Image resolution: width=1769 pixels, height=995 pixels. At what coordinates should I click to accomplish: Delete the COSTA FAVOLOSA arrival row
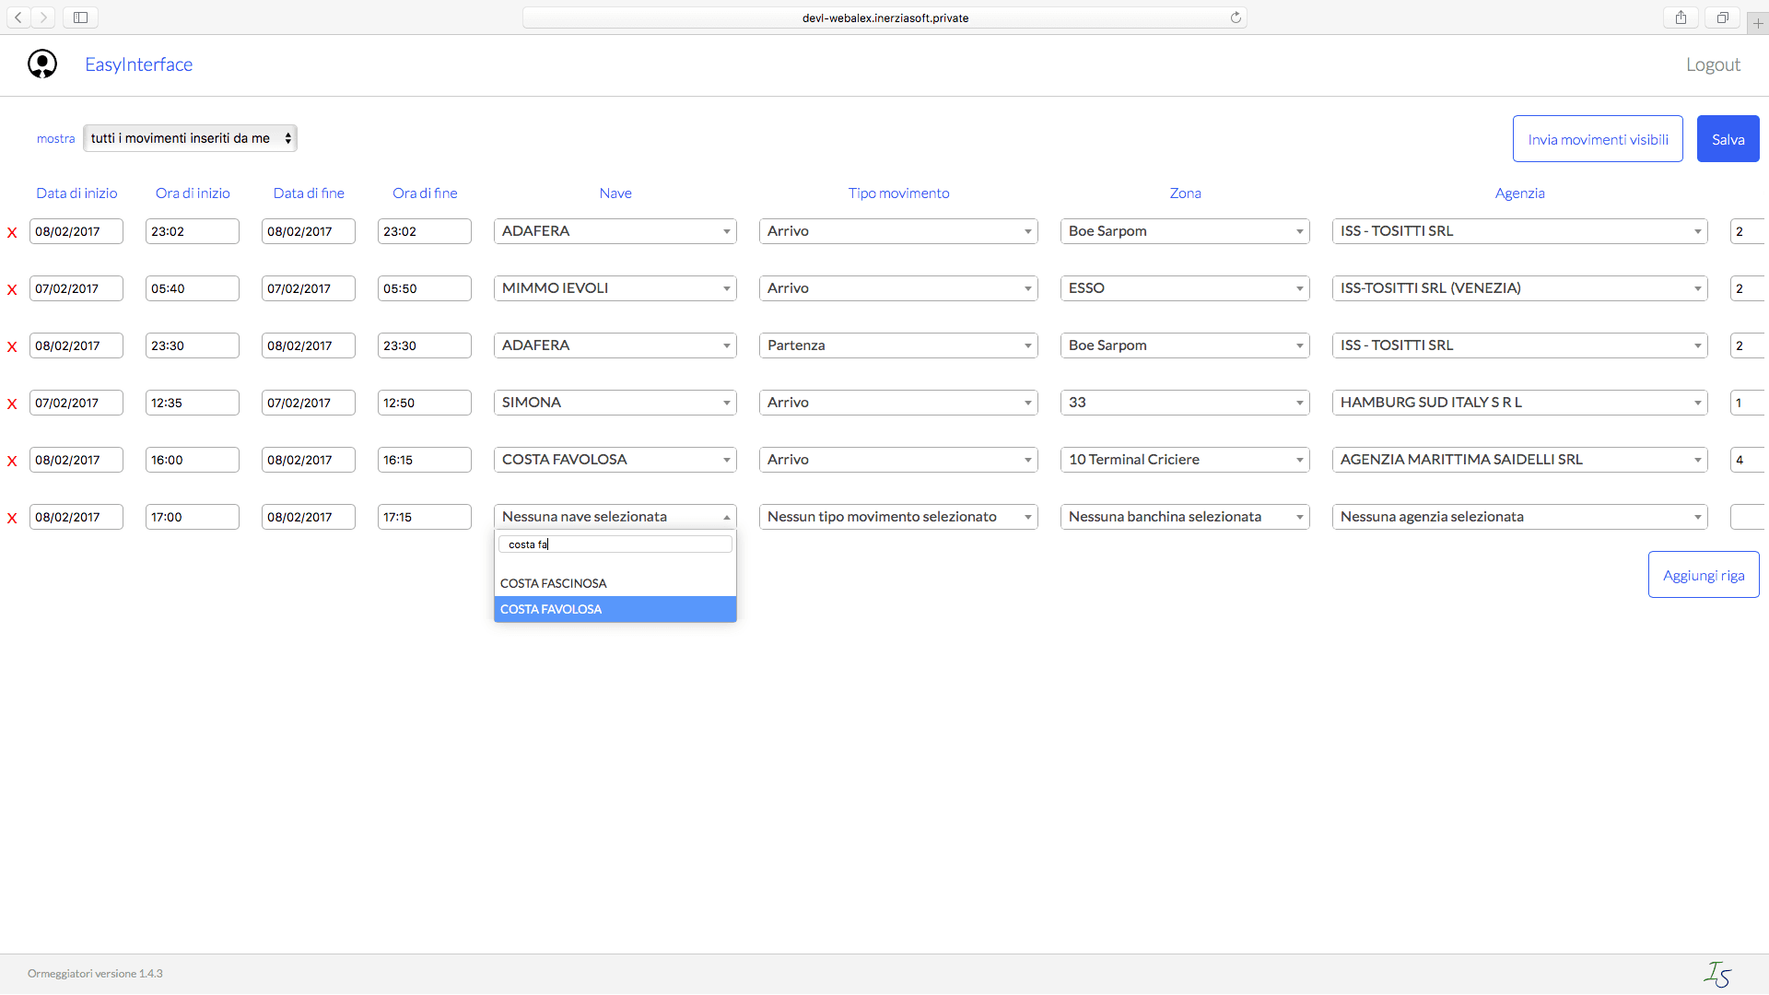12,460
